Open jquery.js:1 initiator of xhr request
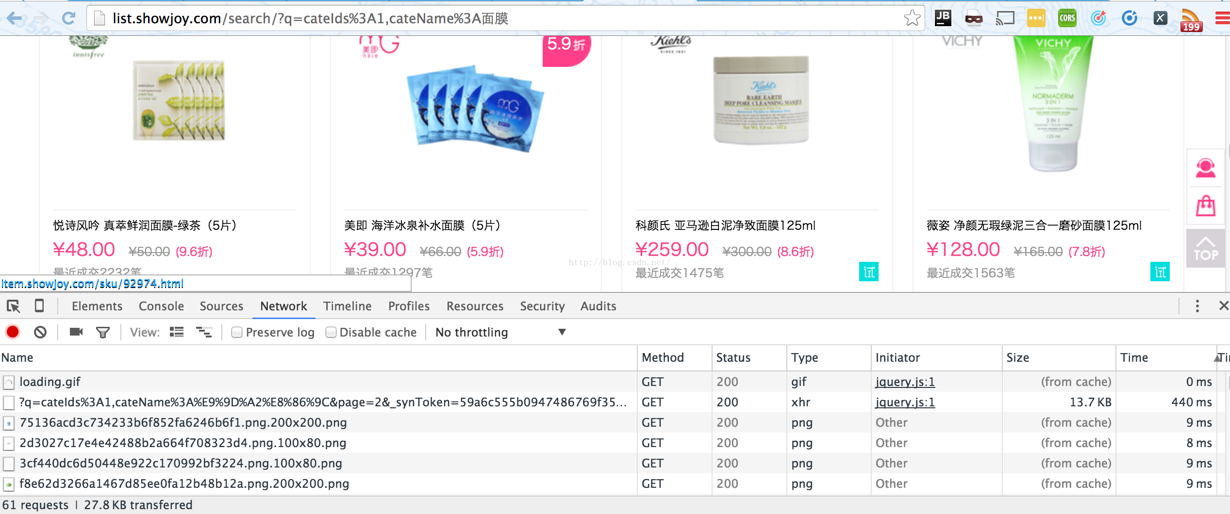The width and height of the screenshot is (1230, 514). 905,402
